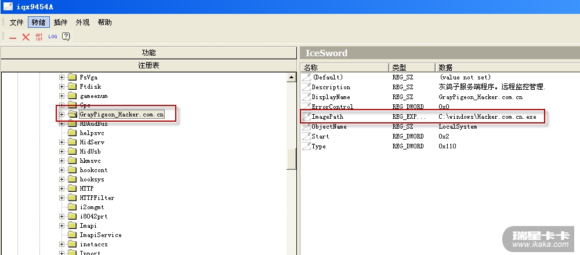
Task: Expand the FsVga registry key
Action: pyautogui.click(x=62, y=77)
